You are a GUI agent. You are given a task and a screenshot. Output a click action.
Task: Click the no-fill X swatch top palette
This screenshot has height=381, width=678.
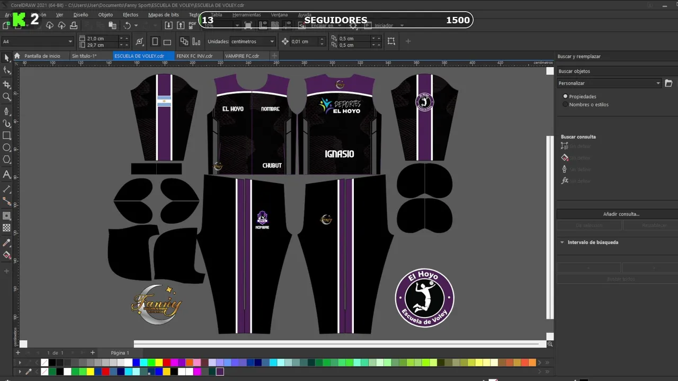44,362
